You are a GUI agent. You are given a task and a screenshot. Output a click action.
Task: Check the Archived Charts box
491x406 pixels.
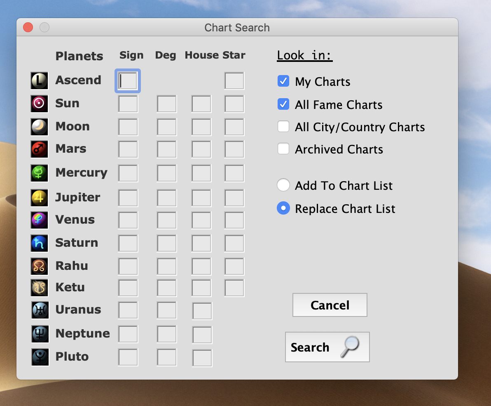[283, 149]
